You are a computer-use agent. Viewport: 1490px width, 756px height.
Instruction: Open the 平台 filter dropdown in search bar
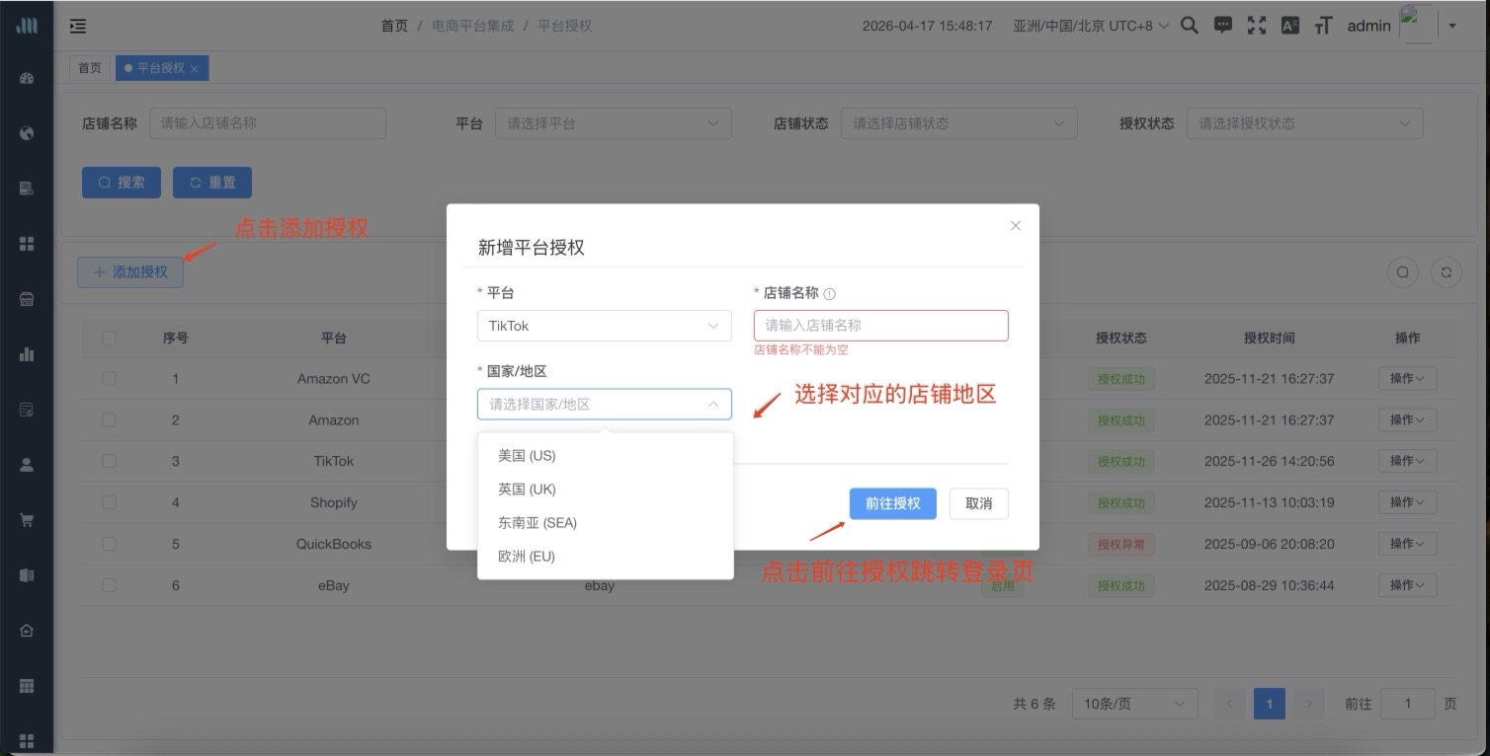[x=613, y=123]
